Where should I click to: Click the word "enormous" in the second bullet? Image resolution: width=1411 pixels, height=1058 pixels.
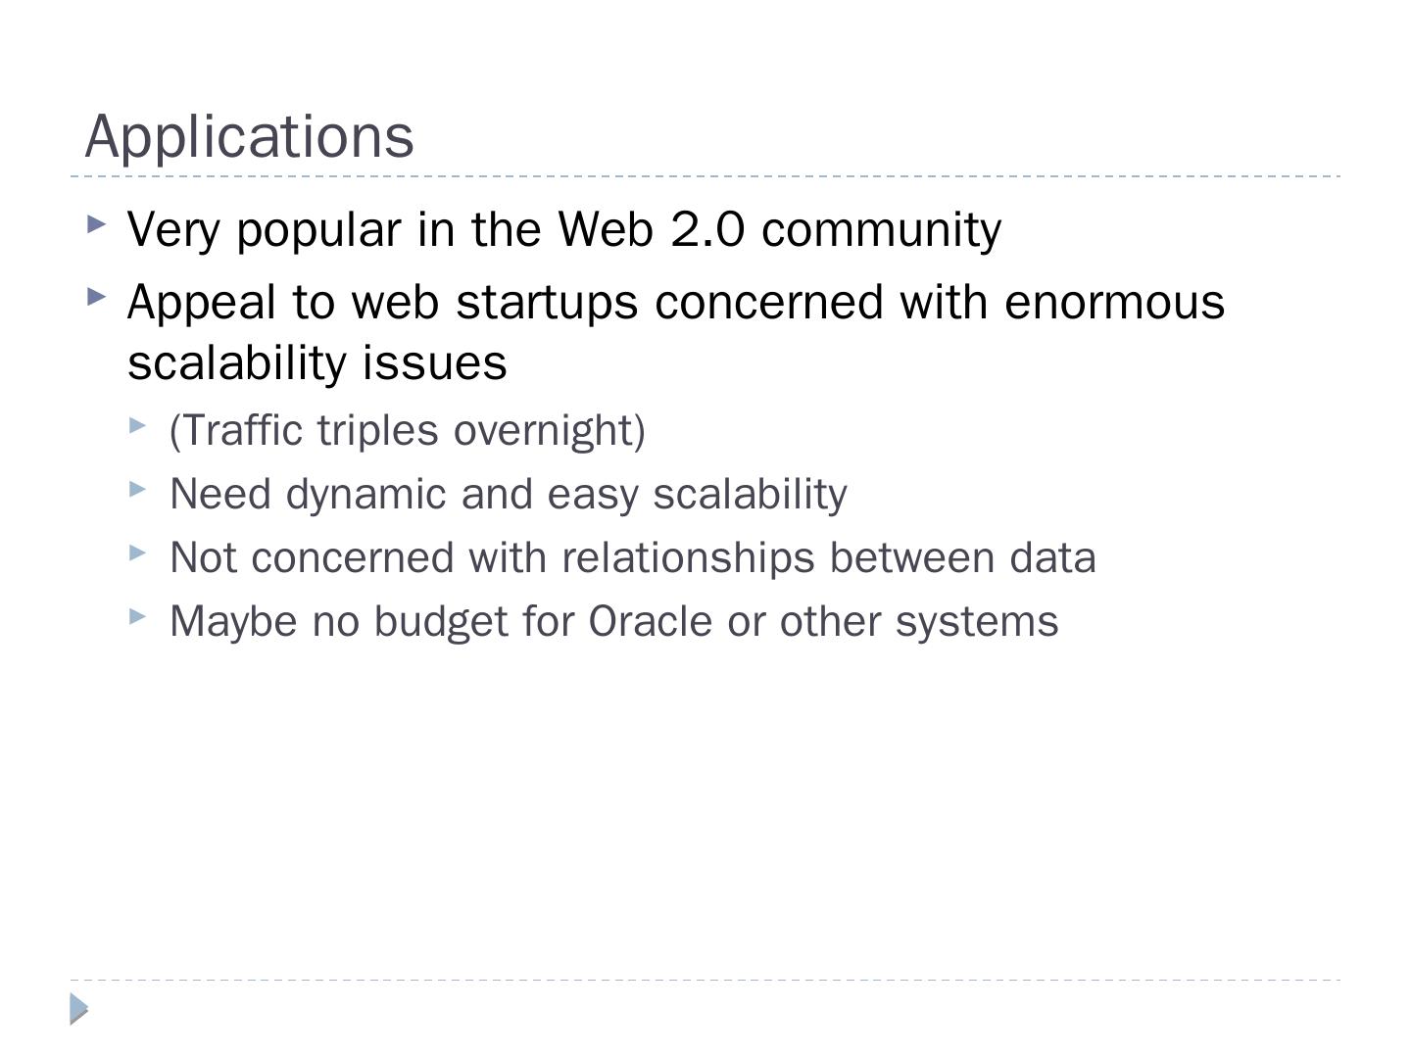coord(1114,301)
